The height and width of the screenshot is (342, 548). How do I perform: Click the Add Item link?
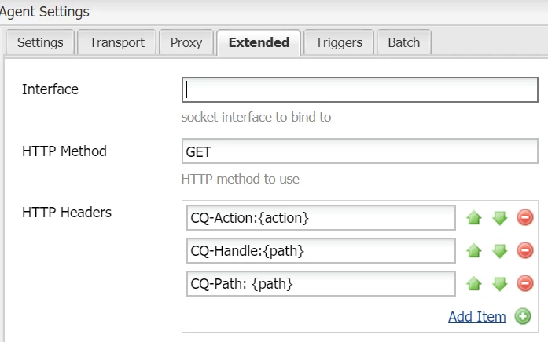pos(476,316)
